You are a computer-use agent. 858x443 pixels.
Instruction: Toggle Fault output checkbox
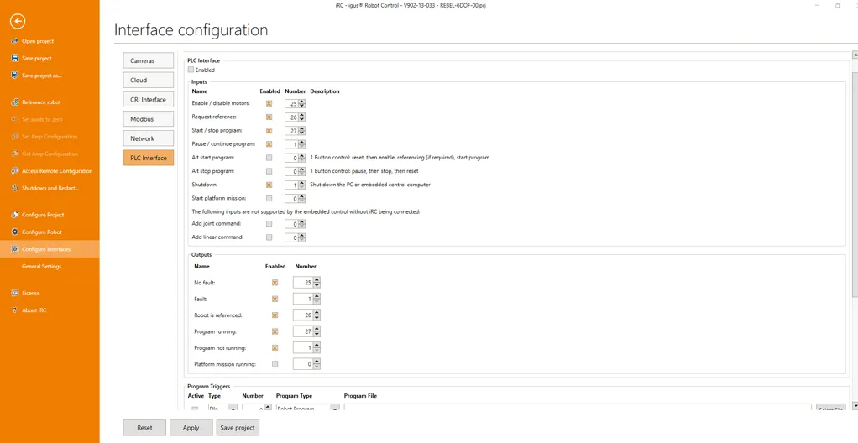coord(275,299)
